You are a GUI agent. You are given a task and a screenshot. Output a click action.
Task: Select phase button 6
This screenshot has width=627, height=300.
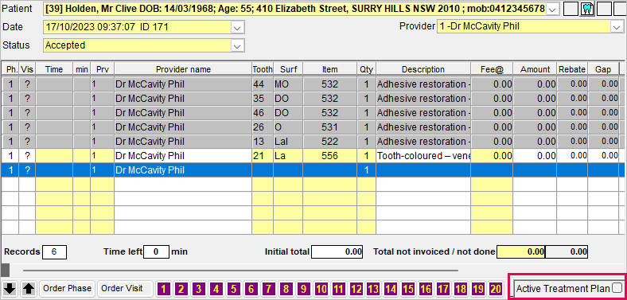click(251, 289)
